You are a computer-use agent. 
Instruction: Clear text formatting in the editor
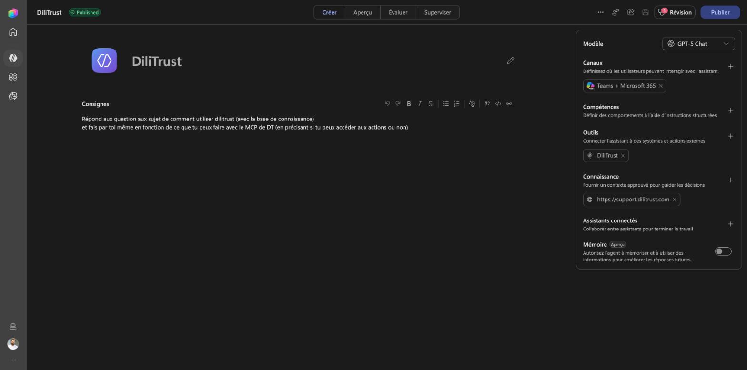tap(472, 104)
